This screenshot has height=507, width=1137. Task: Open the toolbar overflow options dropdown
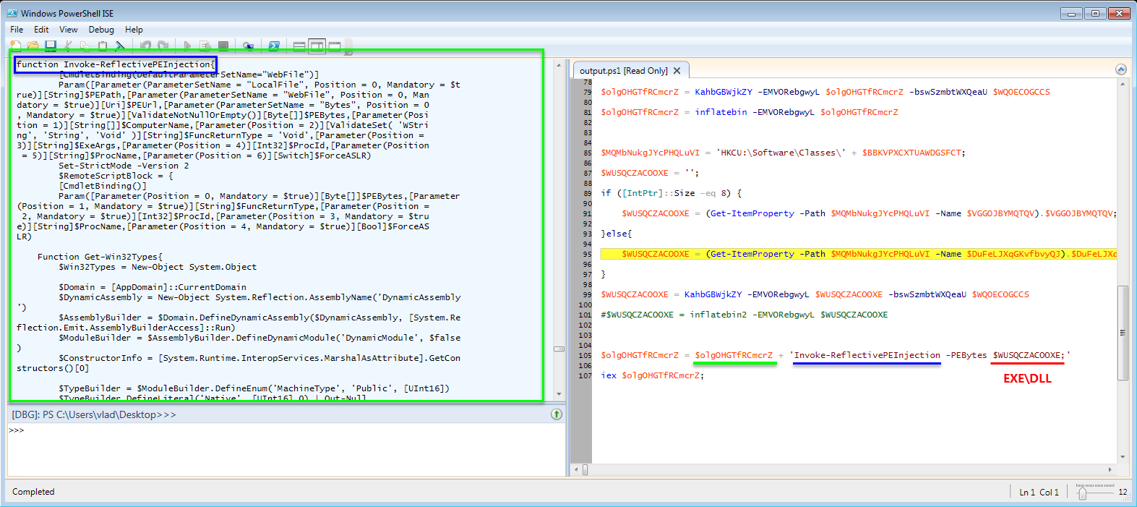(x=348, y=47)
